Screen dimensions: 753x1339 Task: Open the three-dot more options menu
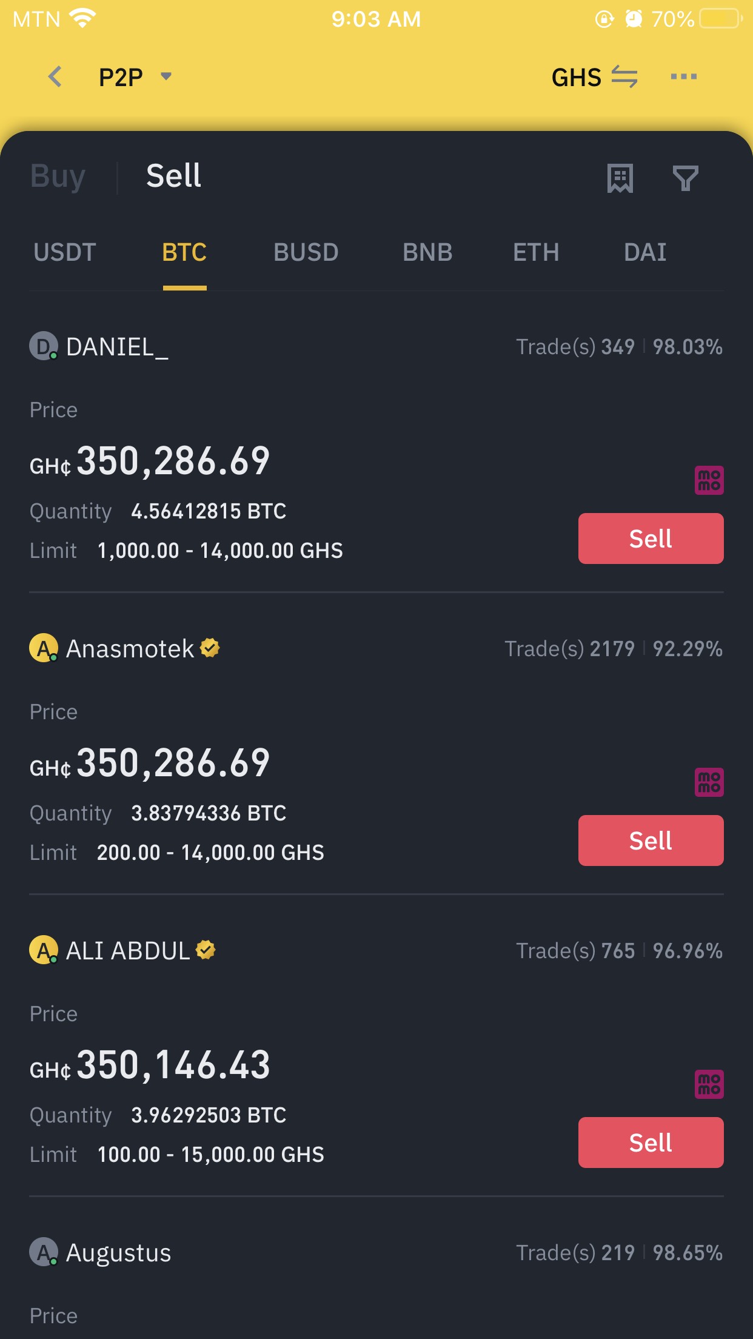(x=683, y=76)
